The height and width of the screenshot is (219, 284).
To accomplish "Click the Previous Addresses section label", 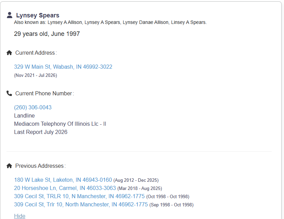I will tap(40, 166).
